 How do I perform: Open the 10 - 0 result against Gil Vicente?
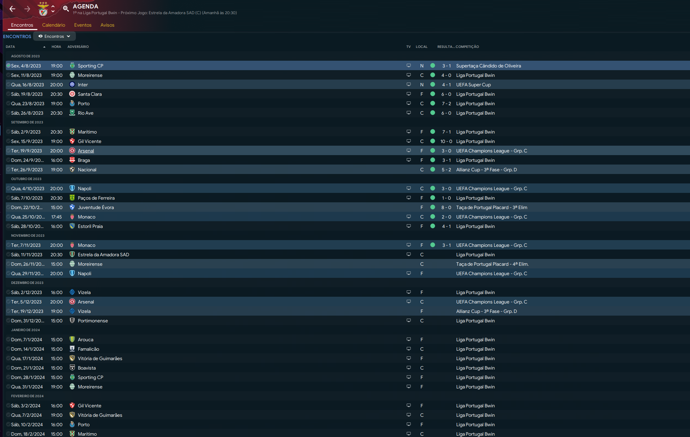(x=446, y=141)
